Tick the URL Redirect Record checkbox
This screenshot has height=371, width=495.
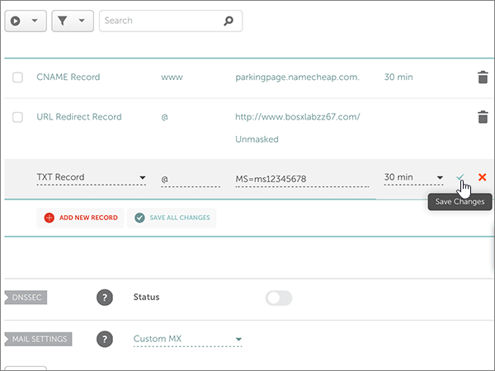(18, 117)
